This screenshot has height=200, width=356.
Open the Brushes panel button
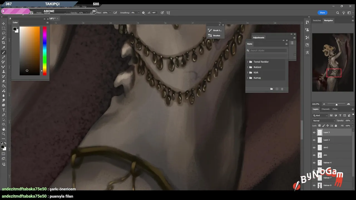214,36
